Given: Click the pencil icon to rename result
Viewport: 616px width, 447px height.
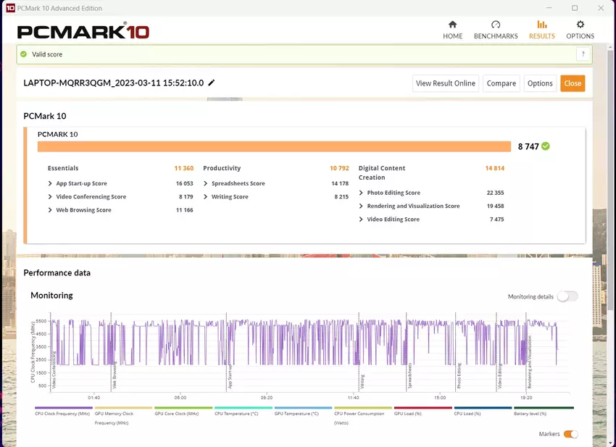Looking at the screenshot, I should click(212, 83).
